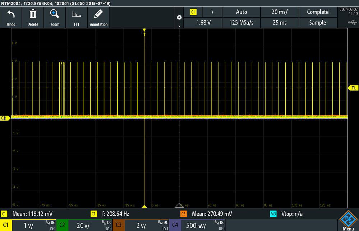Image resolution: width=359 pixels, height=231 pixels.
Task: Edit the 25 ms horizontal position
Action: pyautogui.click(x=280, y=22)
